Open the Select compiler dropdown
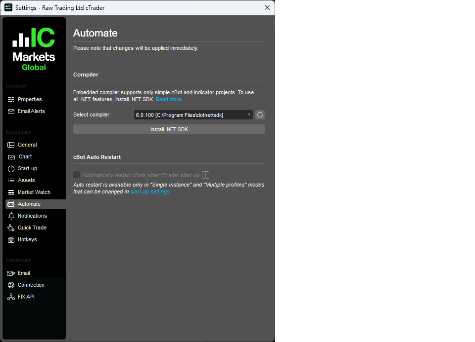475x342 pixels. [x=193, y=115]
